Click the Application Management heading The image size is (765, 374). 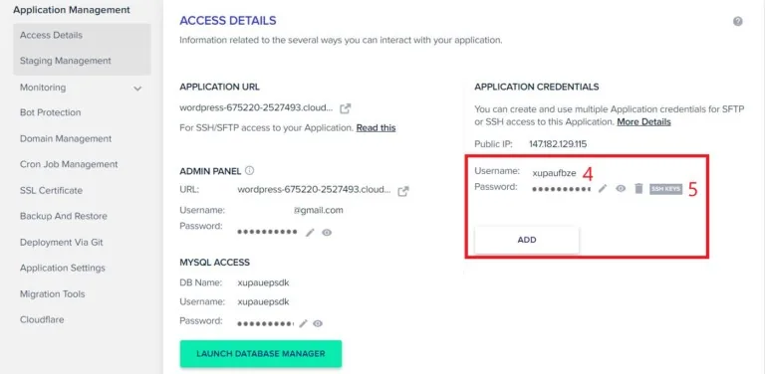[72, 10]
